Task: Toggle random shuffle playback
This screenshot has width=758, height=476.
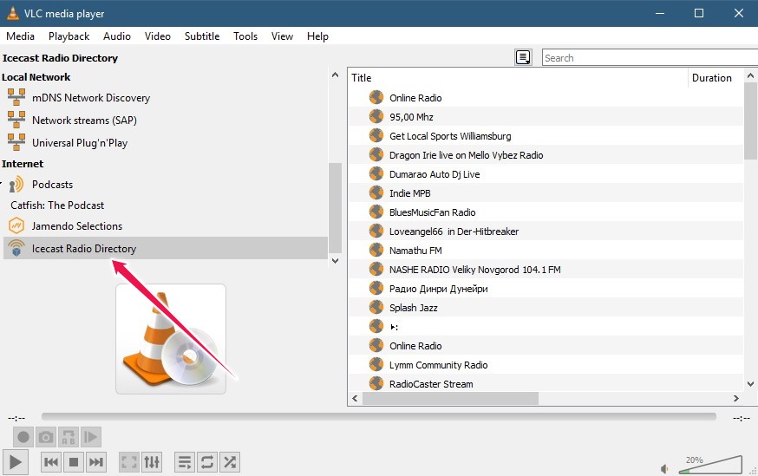Action: [230, 462]
